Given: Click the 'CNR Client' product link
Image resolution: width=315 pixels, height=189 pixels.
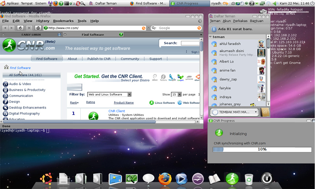Looking at the screenshot, I should 117,111.
